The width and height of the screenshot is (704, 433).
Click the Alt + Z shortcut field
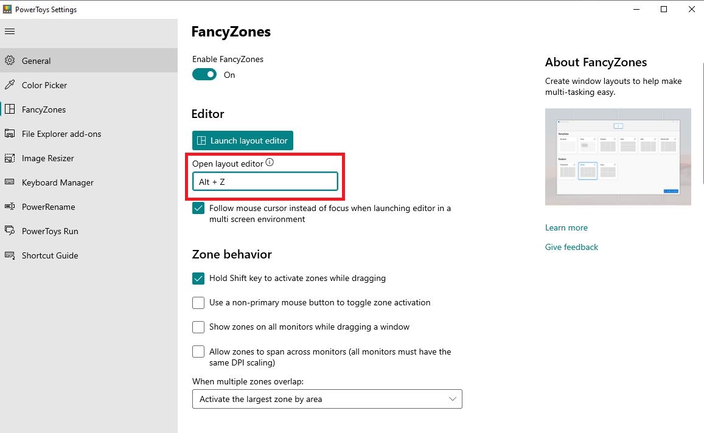pyautogui.click(x=265, y=181)
